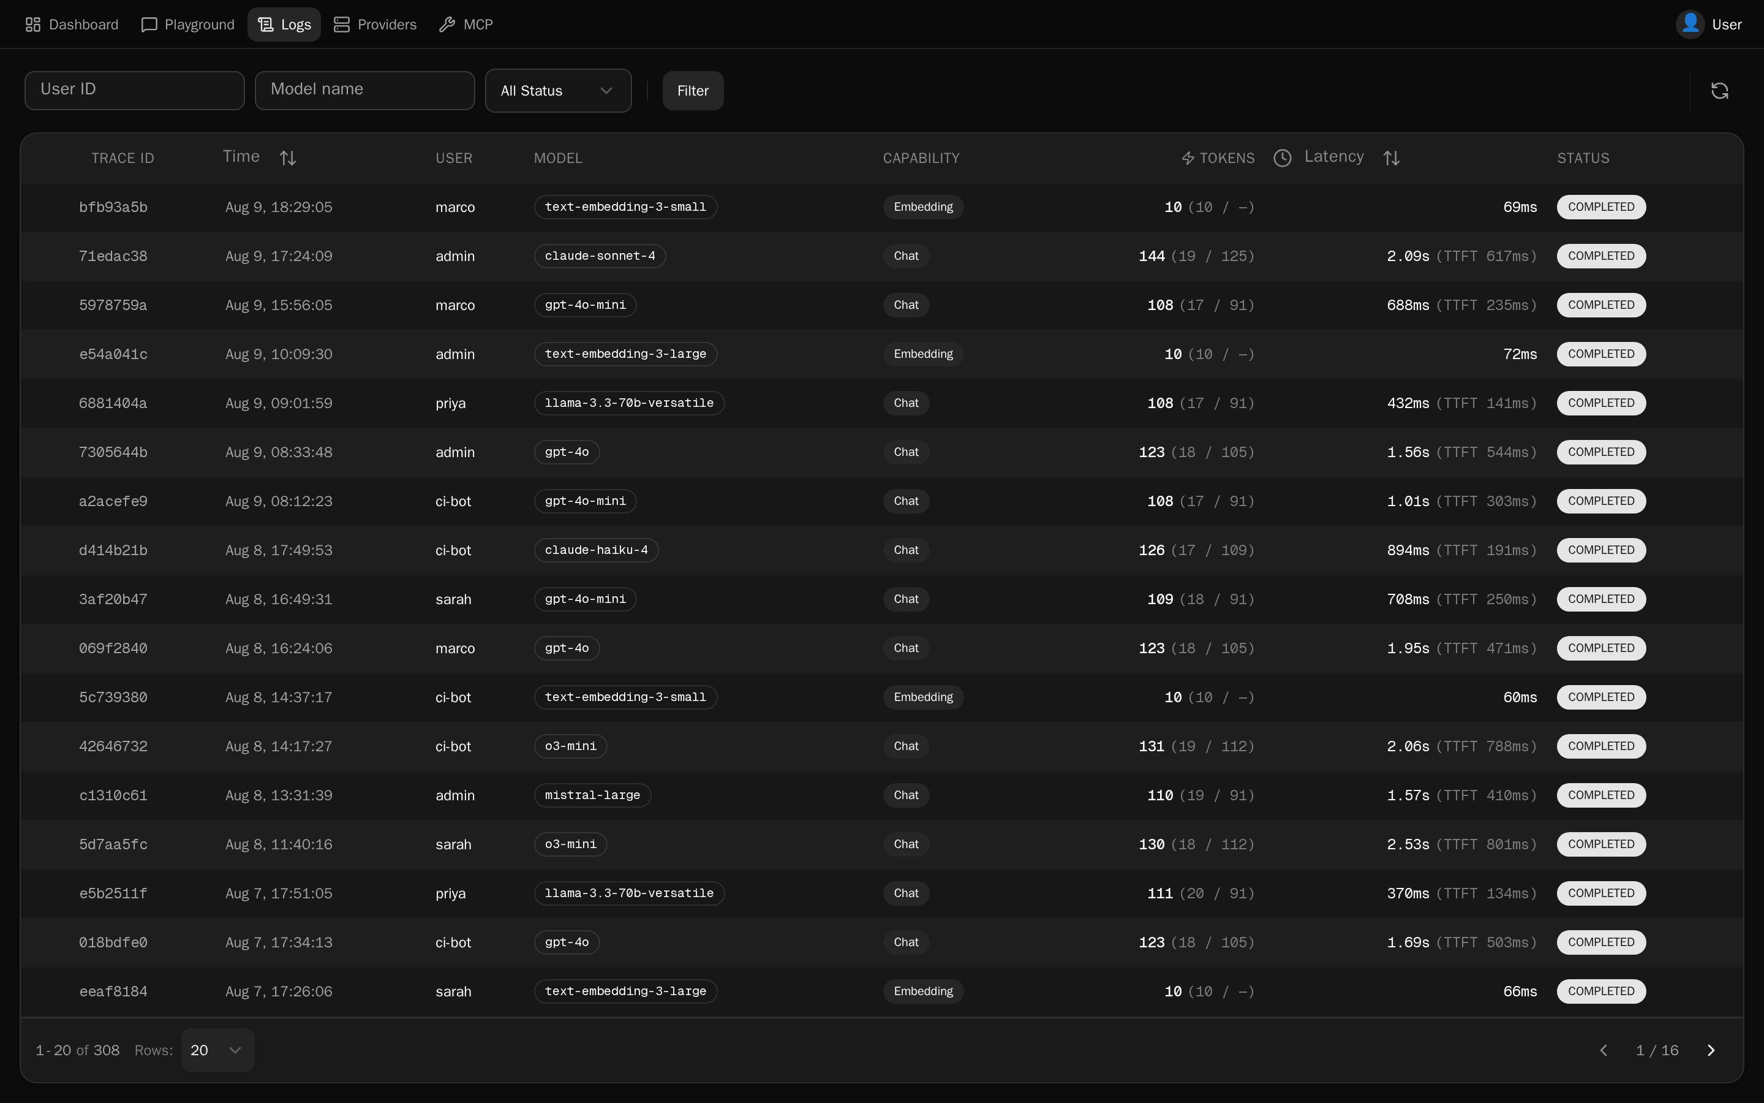Click the claude-sonnet-4 model tag
Screen dimensions: 1764x1103
[600, 256]
